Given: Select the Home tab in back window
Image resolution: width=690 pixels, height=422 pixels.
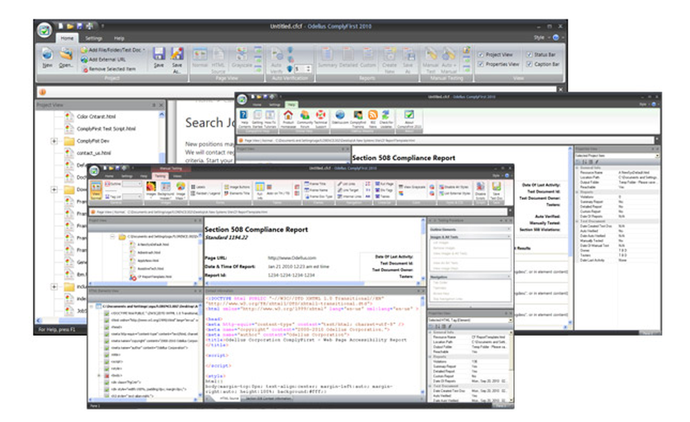Looking at the screenshot, I should (67, 38).
